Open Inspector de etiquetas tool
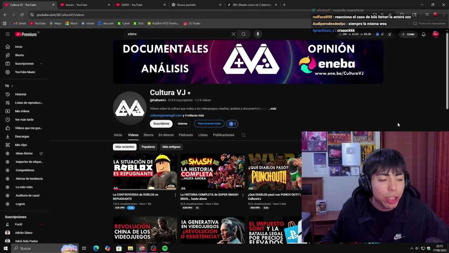Viewport: 449px width, 253px height. pyautogui.click(x=29, y=162)
